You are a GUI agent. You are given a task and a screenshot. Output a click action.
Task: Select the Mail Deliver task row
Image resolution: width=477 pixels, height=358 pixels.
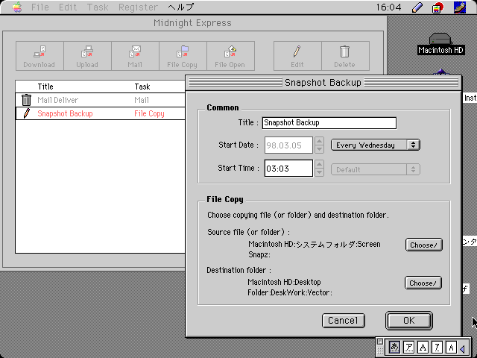101,100
